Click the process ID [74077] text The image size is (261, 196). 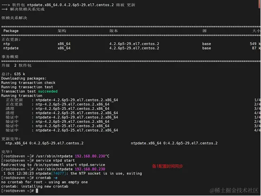pos(58,173)
